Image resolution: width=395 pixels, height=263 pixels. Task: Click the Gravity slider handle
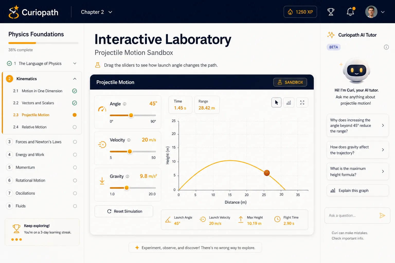coord(127,188)
